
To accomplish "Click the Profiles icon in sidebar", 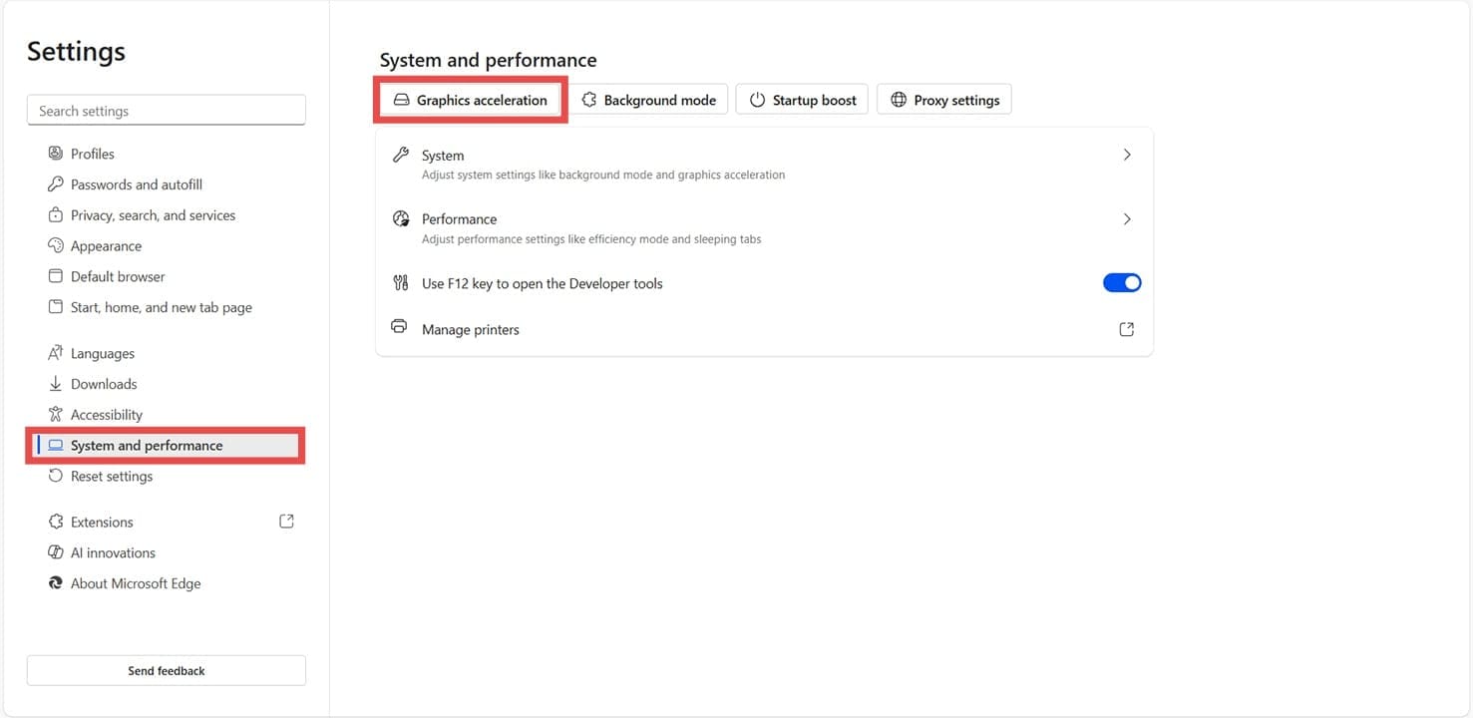I will tap(56, 154).
